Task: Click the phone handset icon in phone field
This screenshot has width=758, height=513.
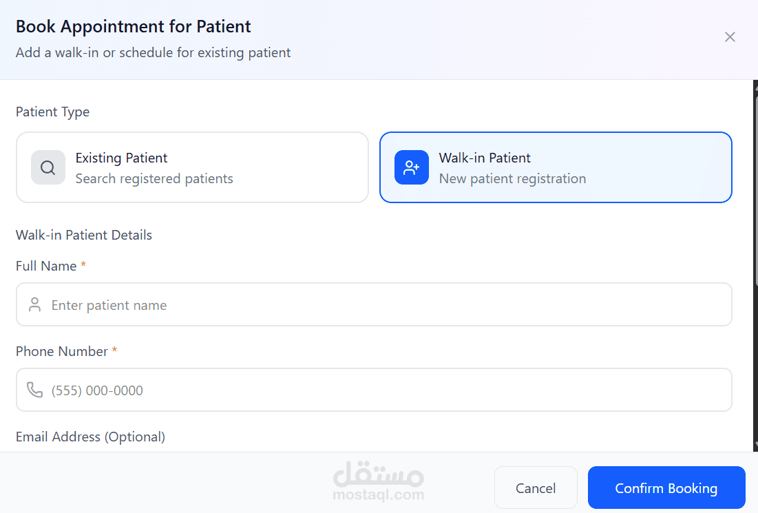Action: 34,390
